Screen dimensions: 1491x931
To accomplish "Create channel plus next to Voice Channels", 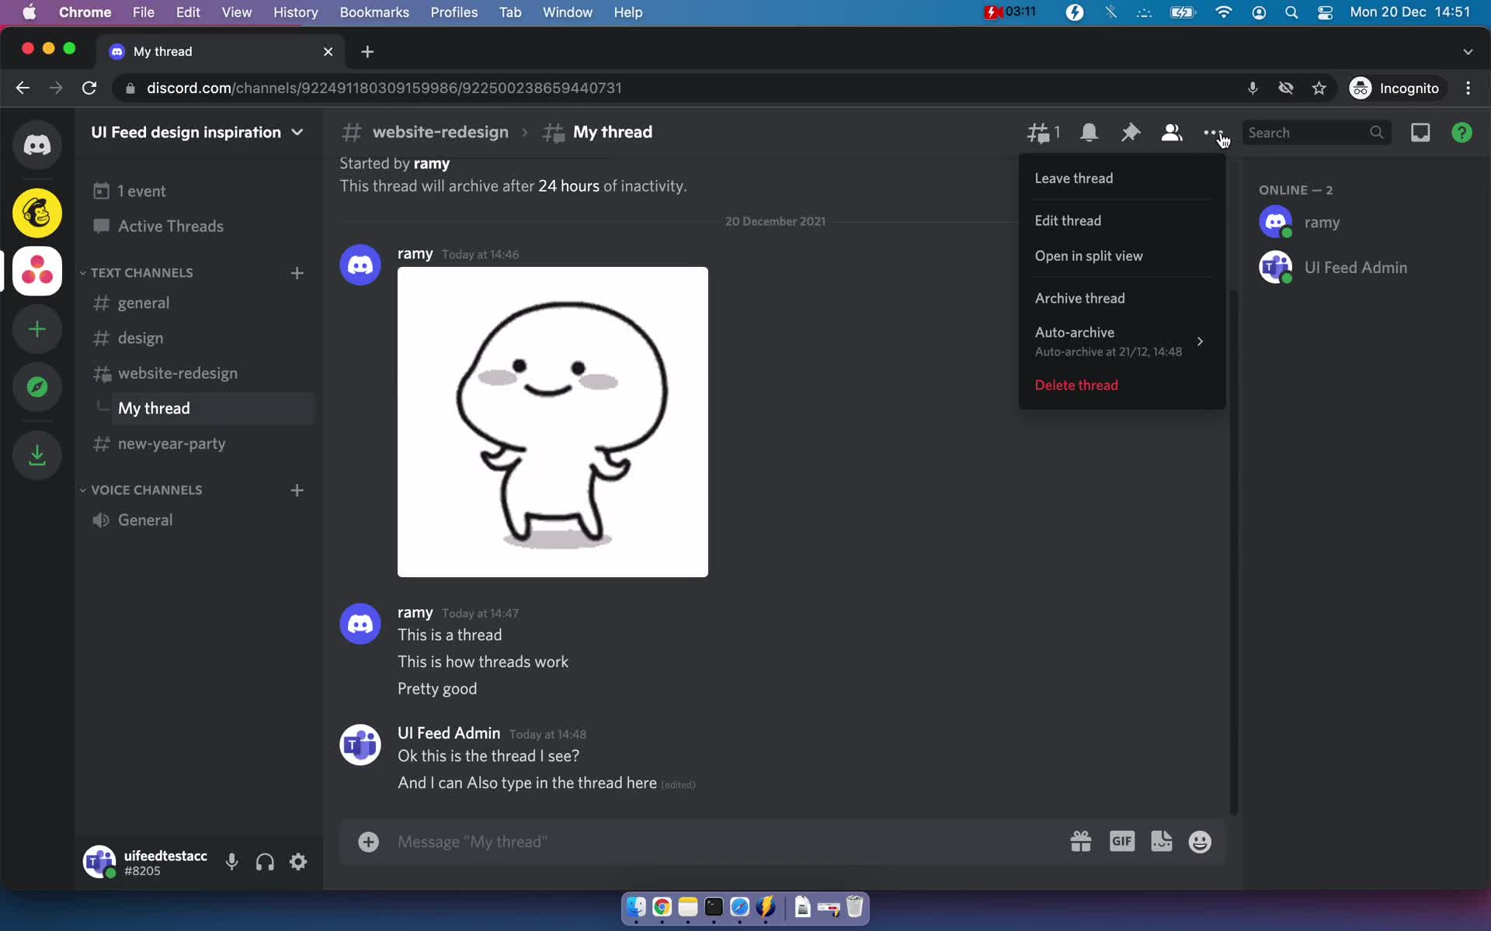I will pos(297,490).
